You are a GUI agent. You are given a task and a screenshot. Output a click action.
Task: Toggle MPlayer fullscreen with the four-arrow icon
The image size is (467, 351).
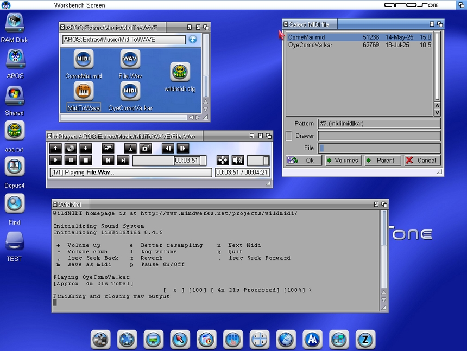coord(223,160)
